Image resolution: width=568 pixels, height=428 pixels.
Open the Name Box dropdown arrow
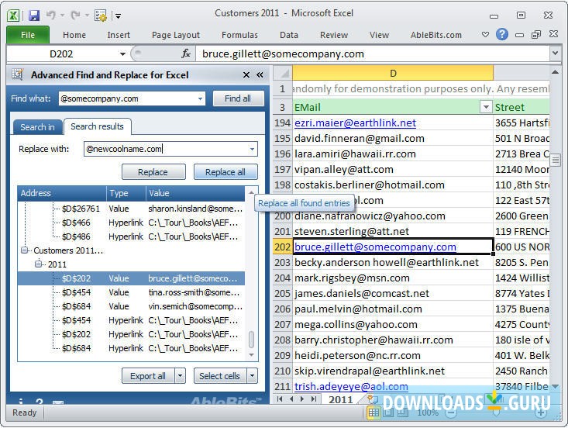tap(122, 54)
